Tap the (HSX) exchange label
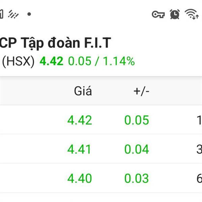Screen dimensions: 202x202 pyautogui.click(x=18, y=61)
